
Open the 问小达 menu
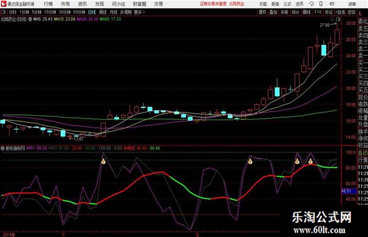(118, 4)
